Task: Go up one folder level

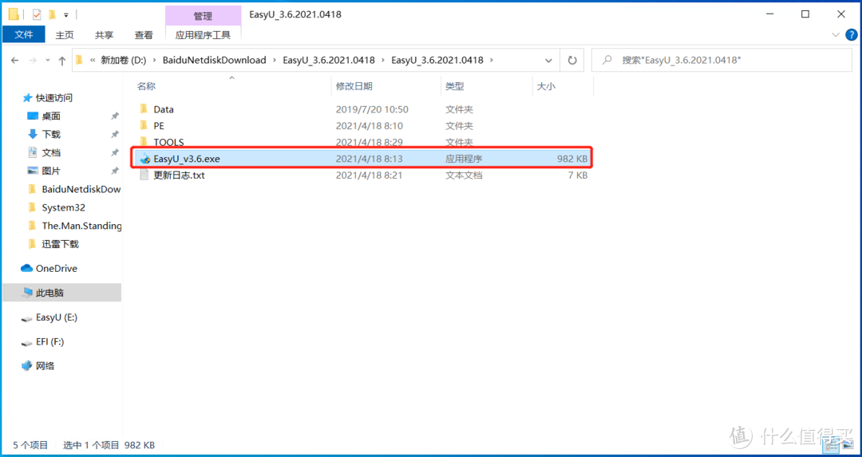Action: coord(62,61)
